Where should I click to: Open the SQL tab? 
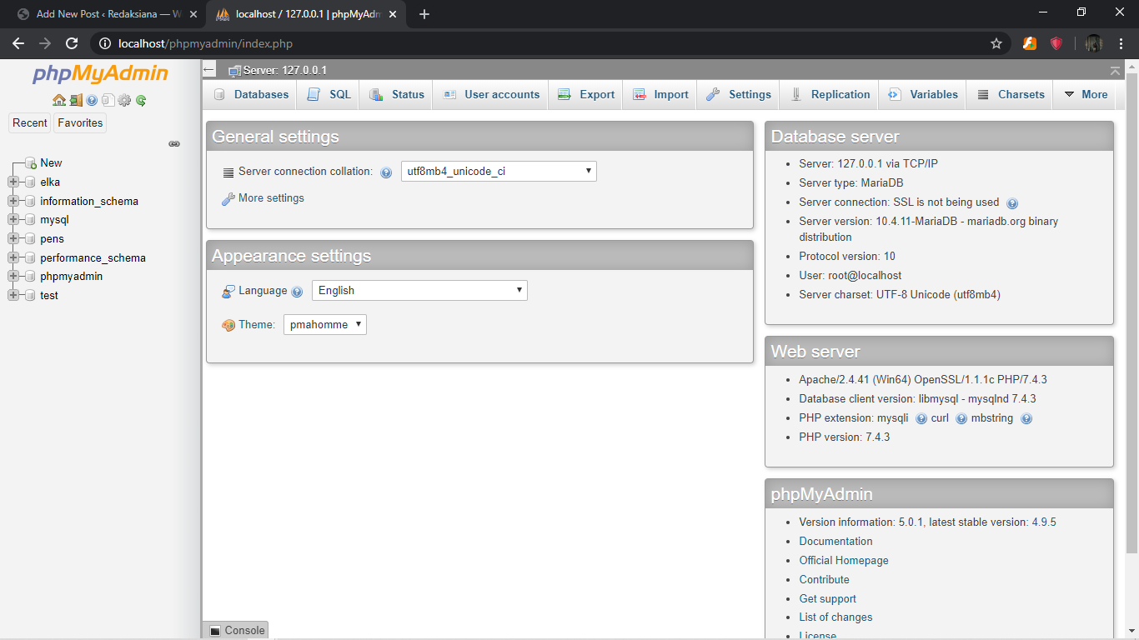tap(329, 95)
